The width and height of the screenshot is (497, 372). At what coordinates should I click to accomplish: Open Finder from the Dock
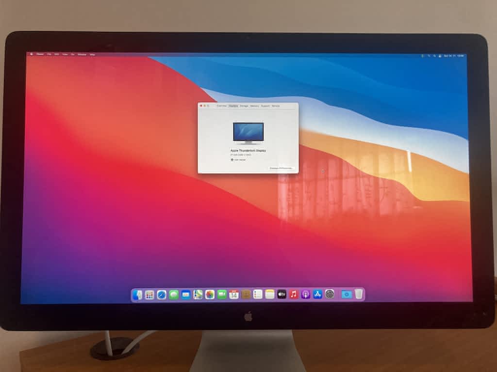[x=137, y=295]
